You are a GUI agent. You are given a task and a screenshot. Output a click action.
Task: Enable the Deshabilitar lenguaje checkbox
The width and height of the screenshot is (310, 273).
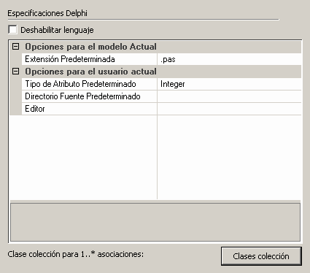click(x=12, y=30)
